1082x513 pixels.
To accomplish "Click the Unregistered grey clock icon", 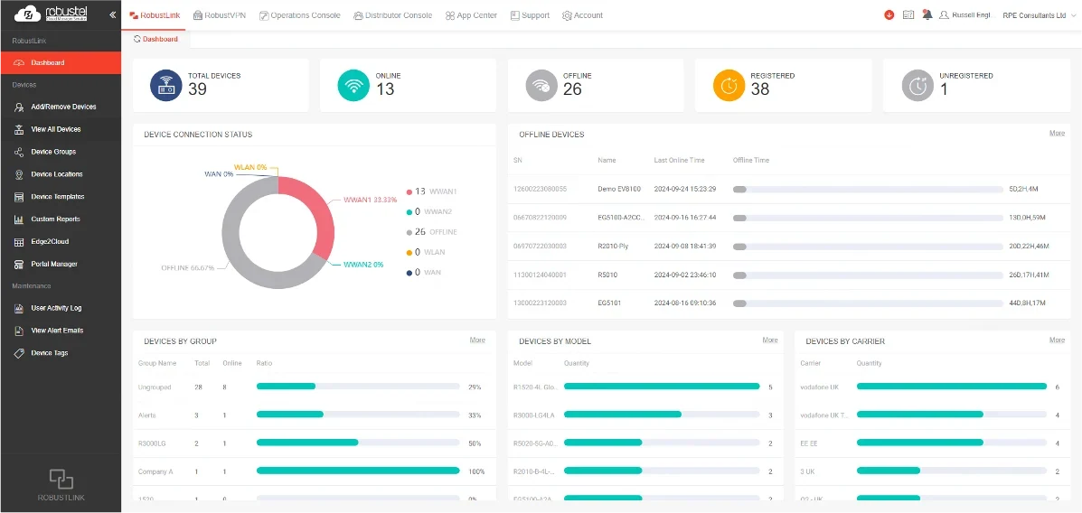I will 917,86.
